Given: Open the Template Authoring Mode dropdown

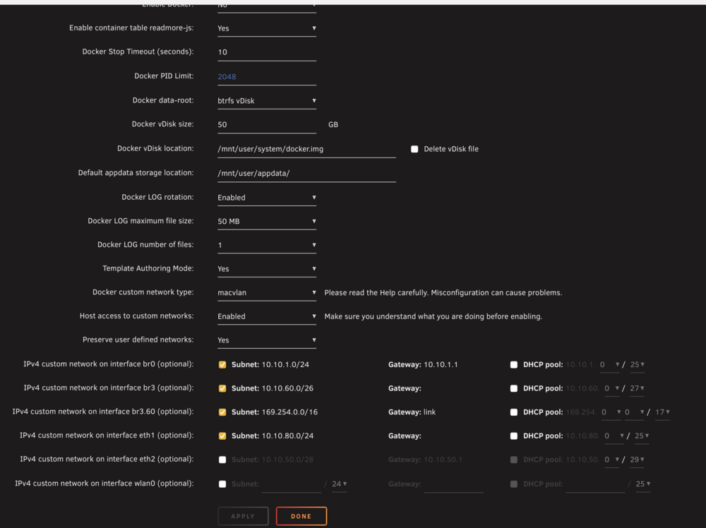Looking at the screenshot, I should coord(267,269).
